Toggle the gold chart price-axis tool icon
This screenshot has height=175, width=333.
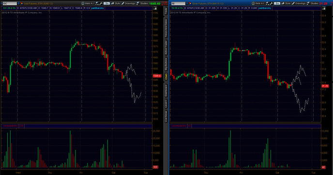point(155,8)
